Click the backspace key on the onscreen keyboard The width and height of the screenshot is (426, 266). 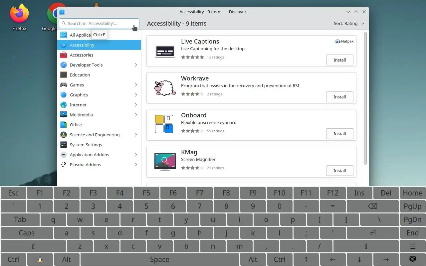coord(372,206)
